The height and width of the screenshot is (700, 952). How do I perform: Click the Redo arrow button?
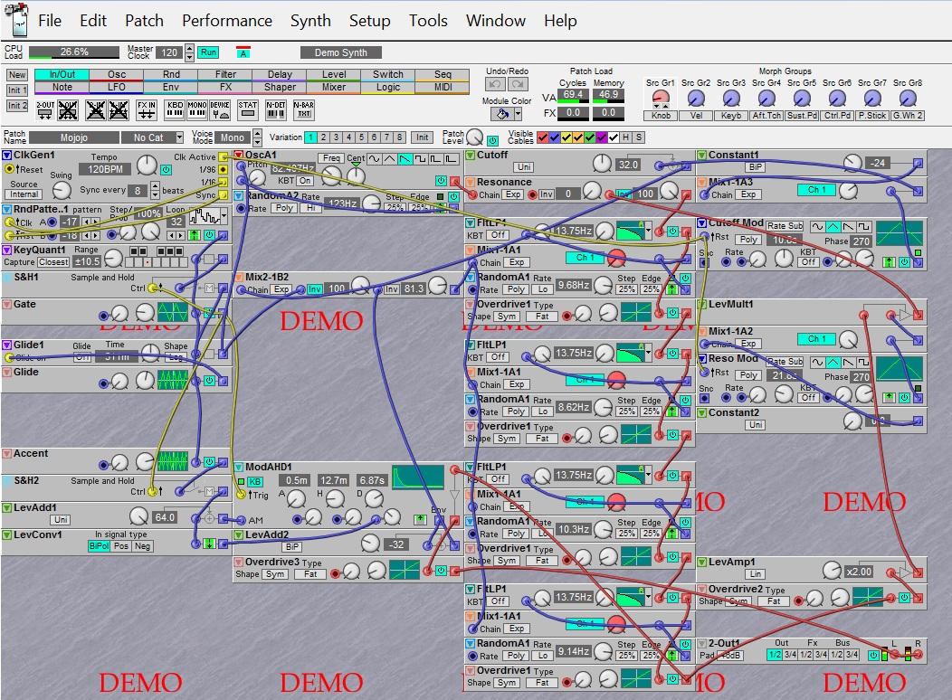(x=518, y=84)
